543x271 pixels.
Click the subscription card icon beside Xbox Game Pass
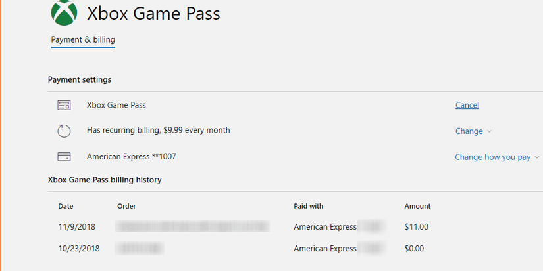coord(64,105)
